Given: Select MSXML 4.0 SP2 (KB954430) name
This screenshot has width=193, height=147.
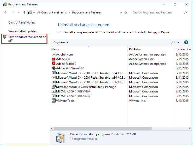Looking at the screenshot, I should [x=73, y=91].
